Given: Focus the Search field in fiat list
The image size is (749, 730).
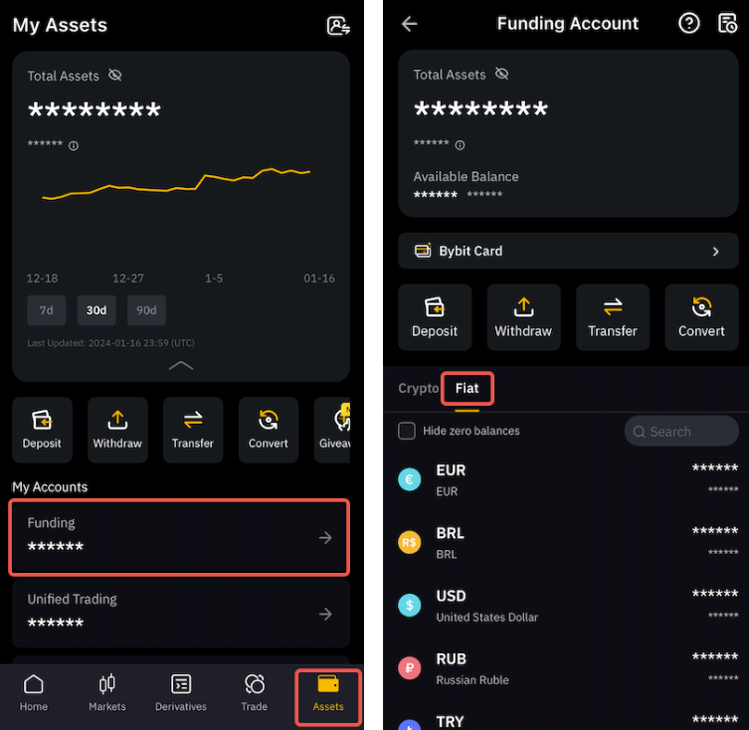Looking at the screenshot, I should click(x=681, y=432).
